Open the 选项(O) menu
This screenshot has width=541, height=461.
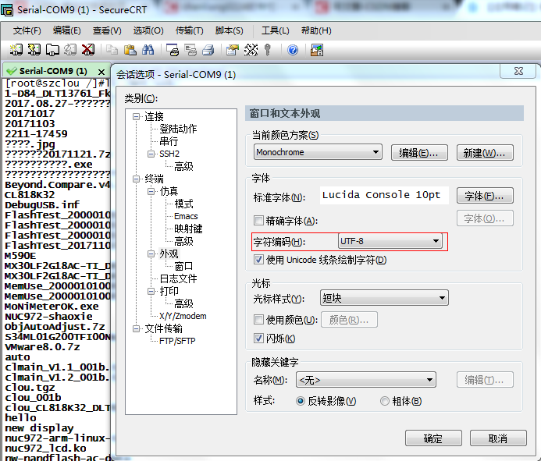point(148,30)
